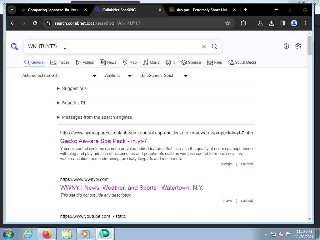Switch to Comparing Japanese Jiu Jitsu tab
The height and width of the screenshot is (240, 320).
point(53,10)
